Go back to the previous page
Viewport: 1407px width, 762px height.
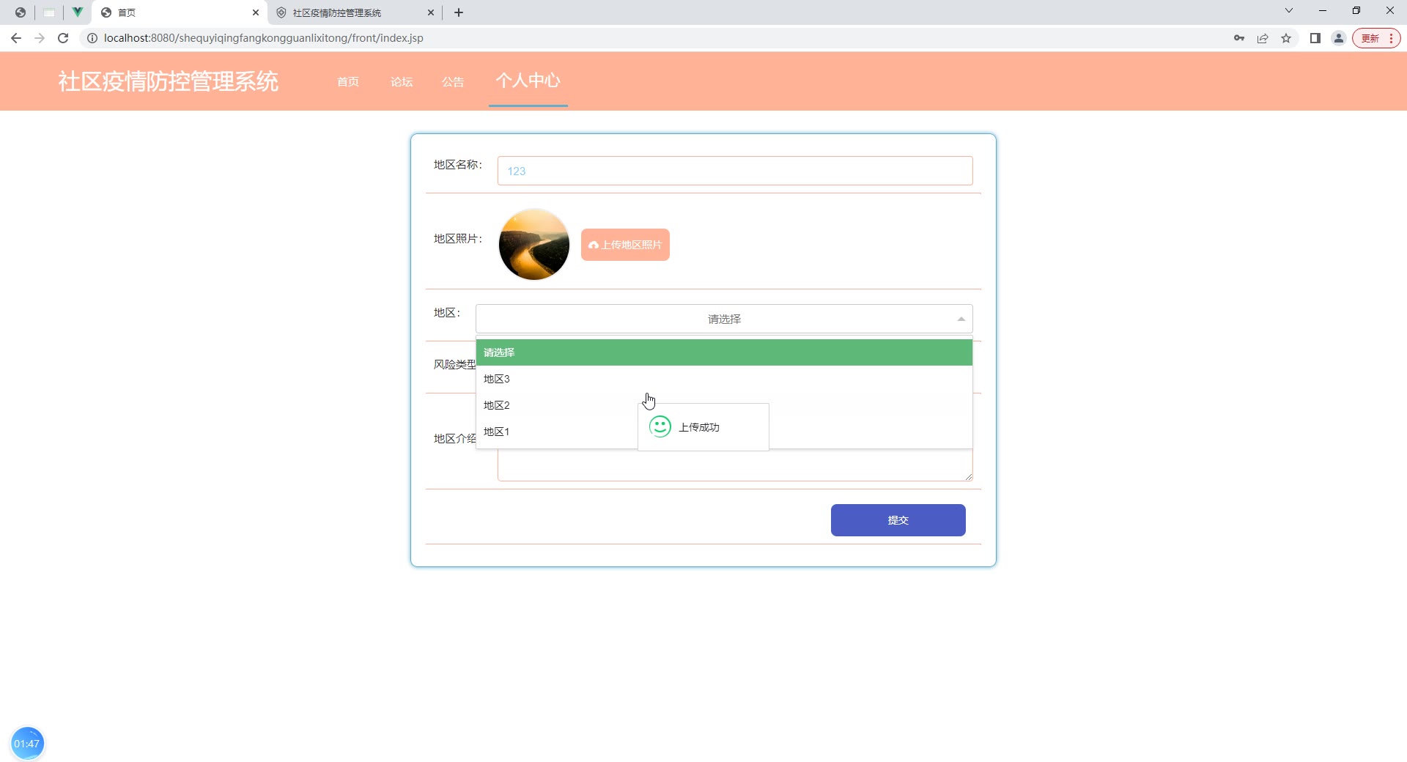(16, 38)
